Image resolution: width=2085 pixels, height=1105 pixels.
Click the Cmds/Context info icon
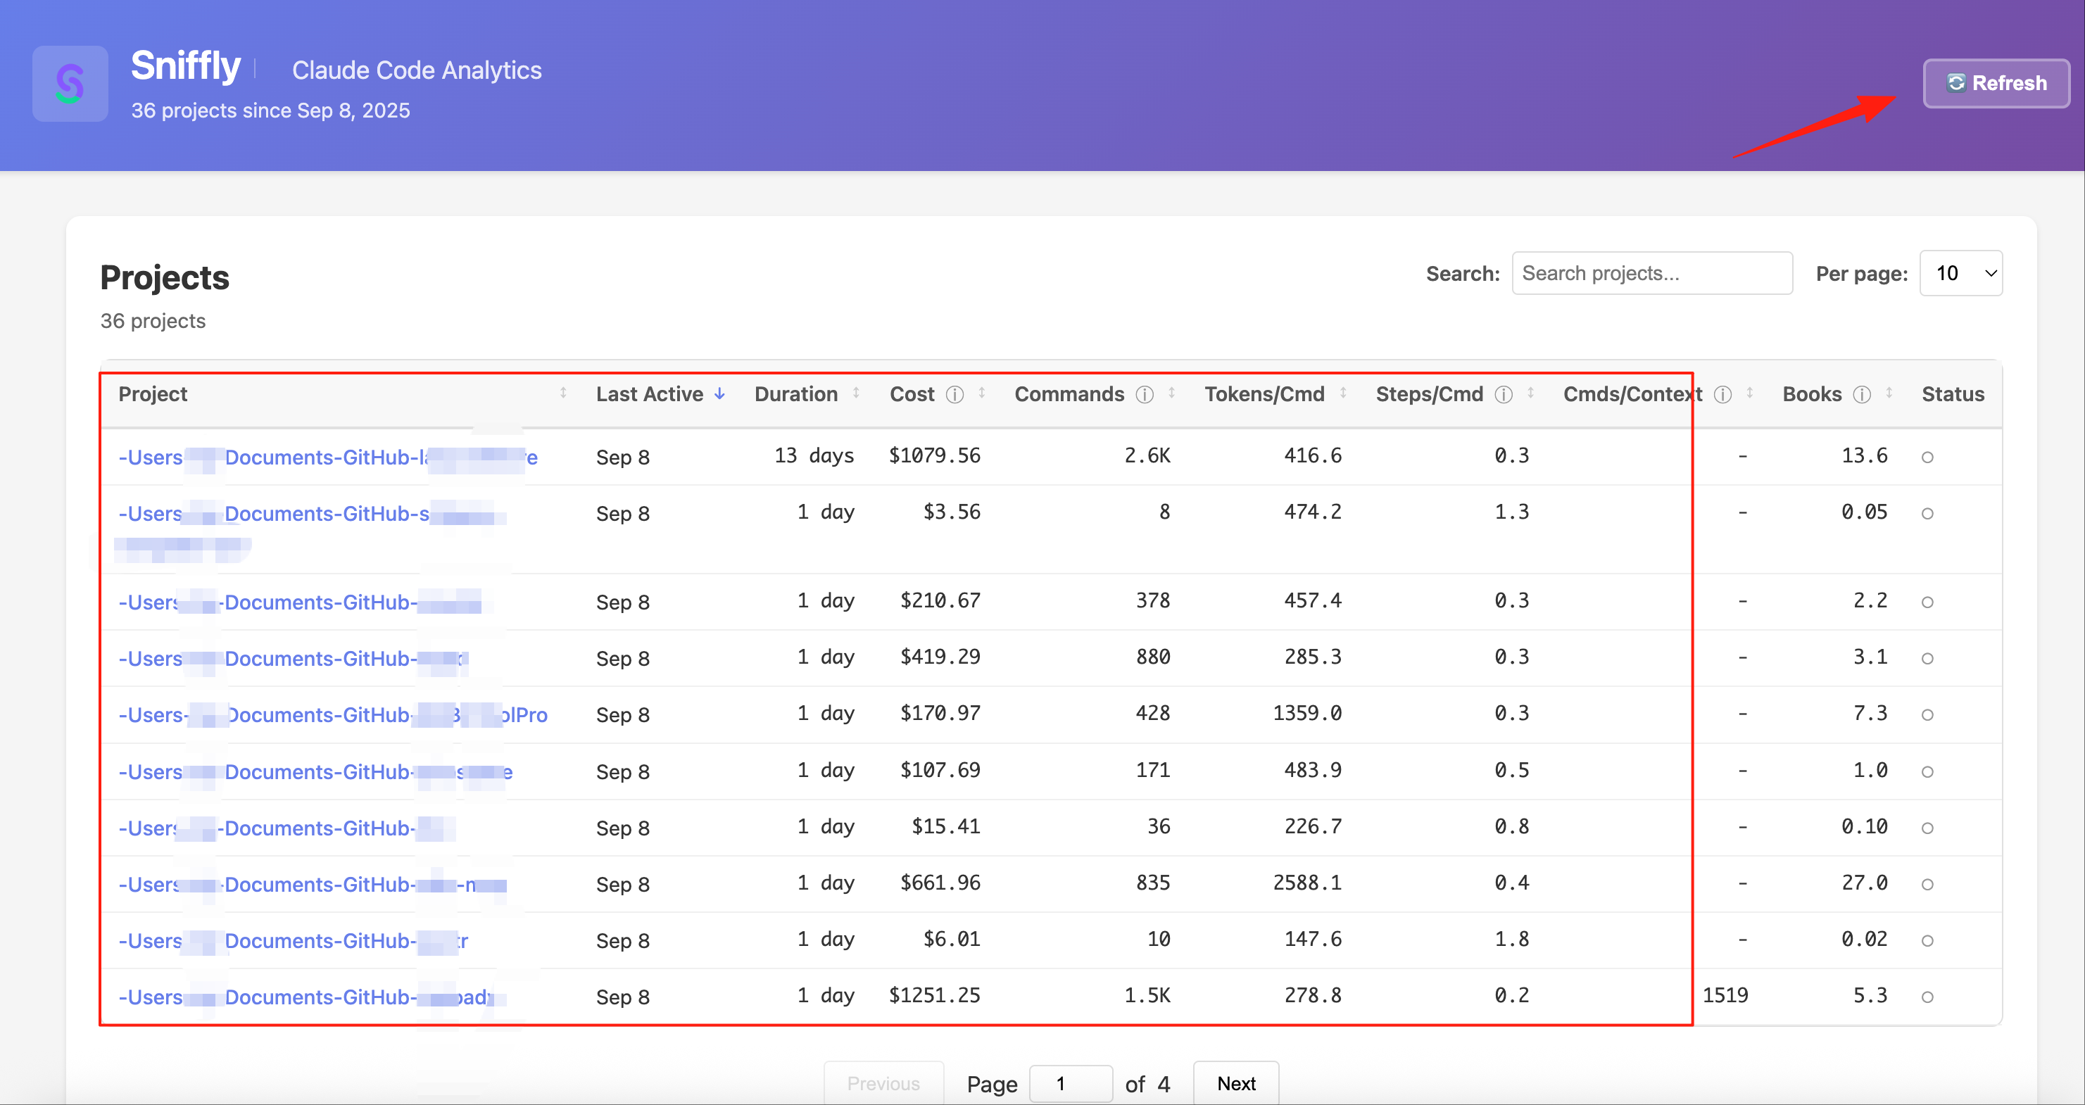tap(1723, 394)
